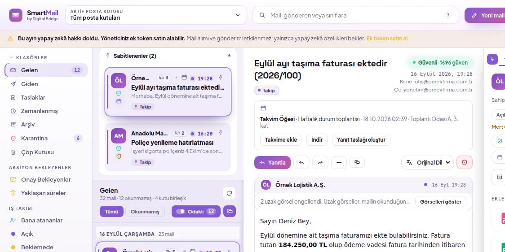Click alarm clock icon on Anadolu mail
Viewport: 505px width, 252px height.
tap(119, 156)
